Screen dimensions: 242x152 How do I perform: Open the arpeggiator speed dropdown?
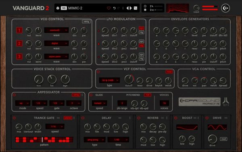pos(40,103)
